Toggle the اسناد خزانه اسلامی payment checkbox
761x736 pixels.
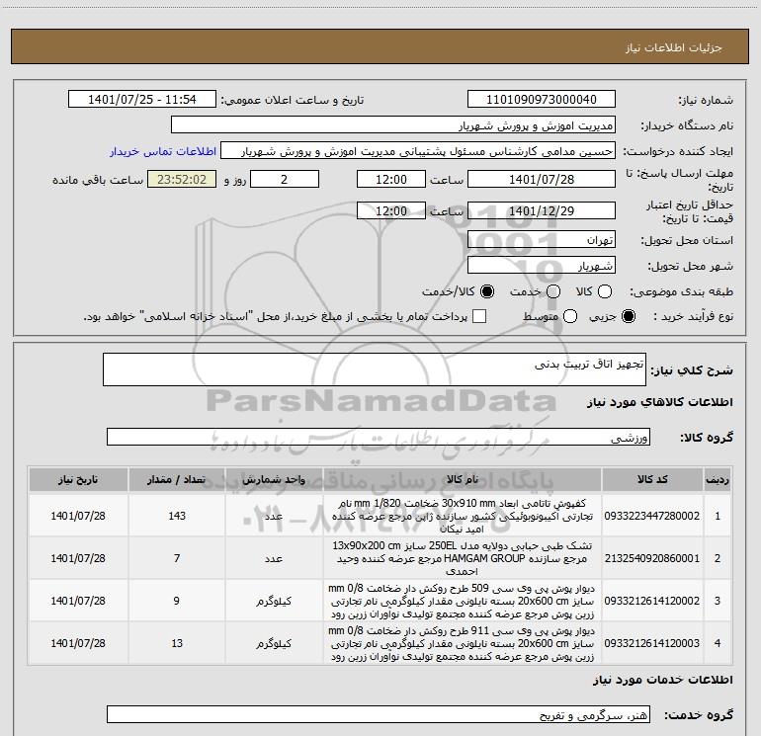point(479,316)
